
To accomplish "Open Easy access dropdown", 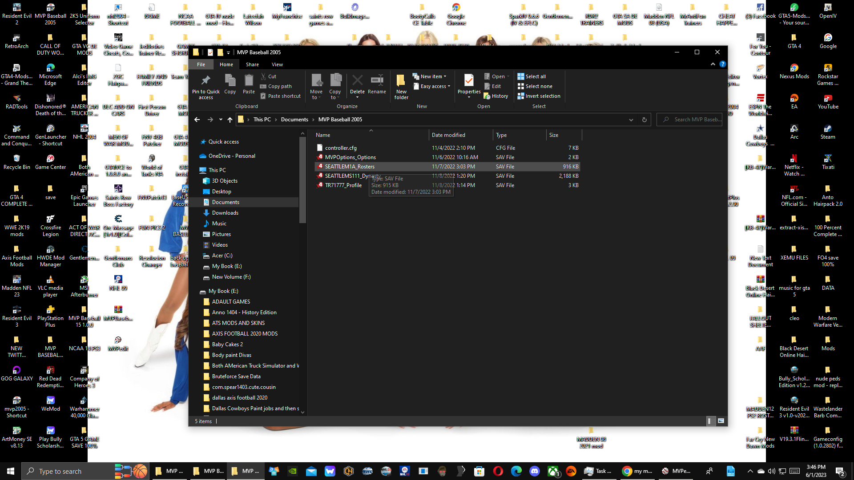I will 431,86.
